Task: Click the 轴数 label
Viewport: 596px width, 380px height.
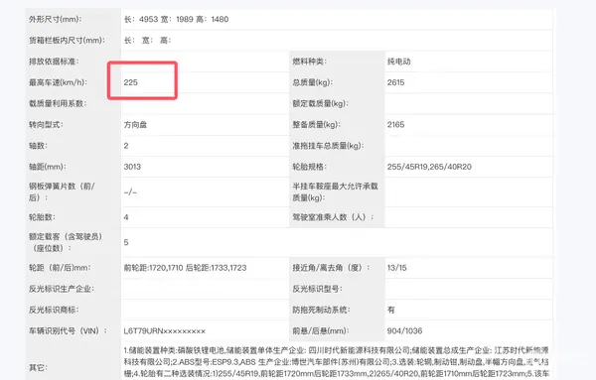Action: pos(39,146)
